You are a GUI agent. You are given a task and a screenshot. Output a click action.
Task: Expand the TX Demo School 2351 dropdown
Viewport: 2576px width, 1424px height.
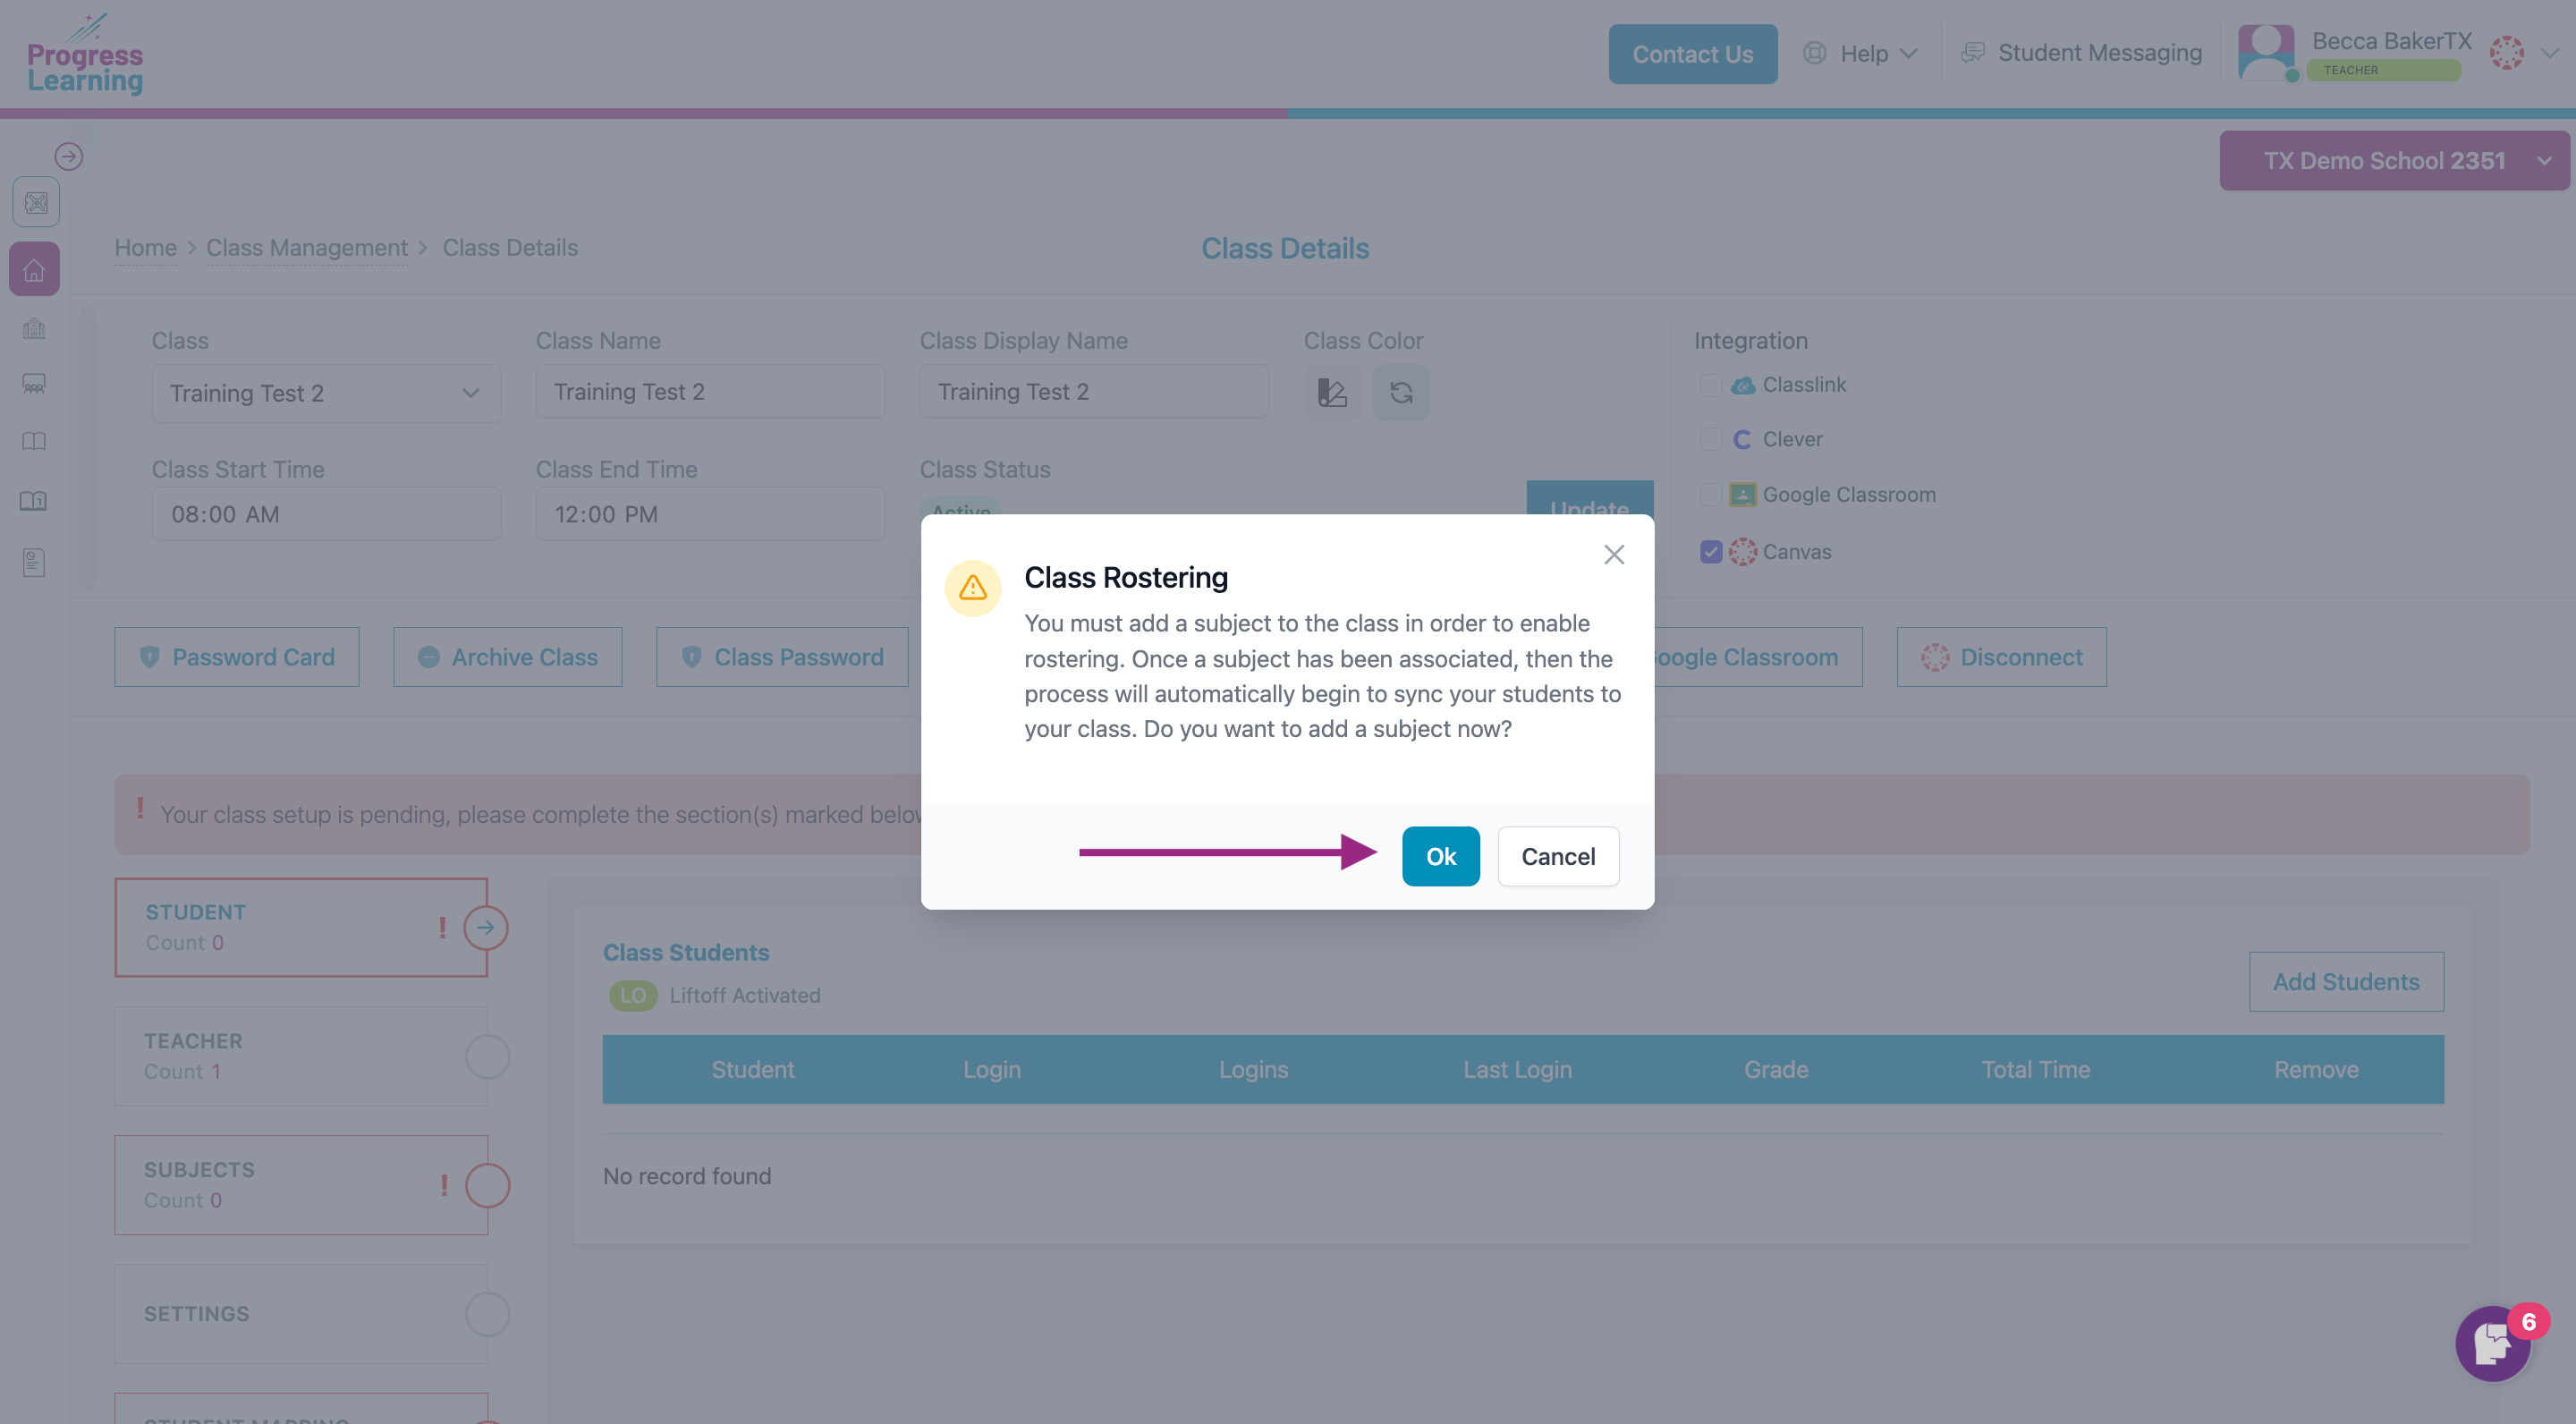point(2395,161)
